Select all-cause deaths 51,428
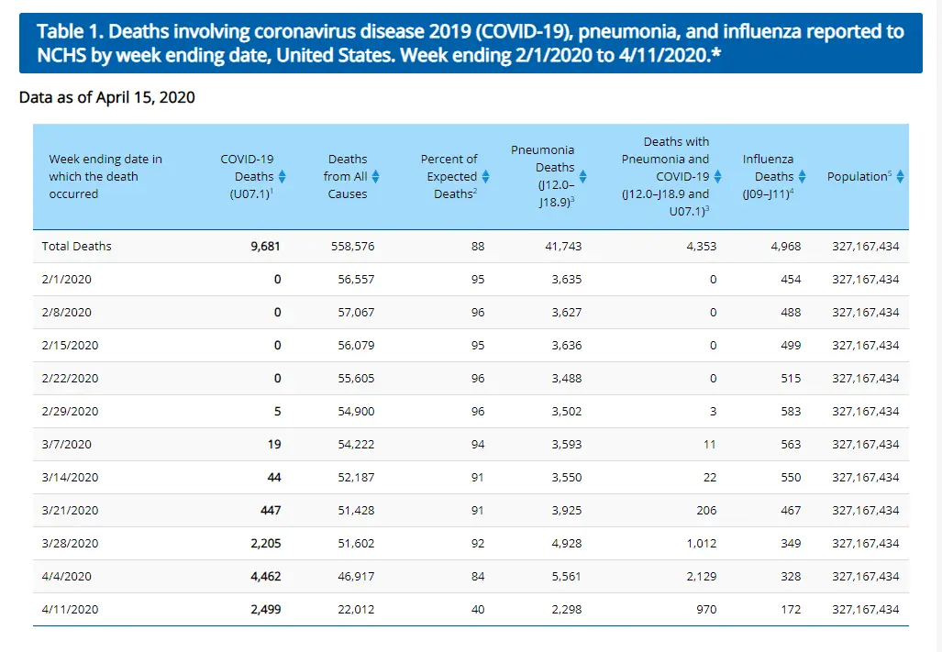The height and width of the screenshot is (652, 942). pyautogui.click(x=356, y=510)
